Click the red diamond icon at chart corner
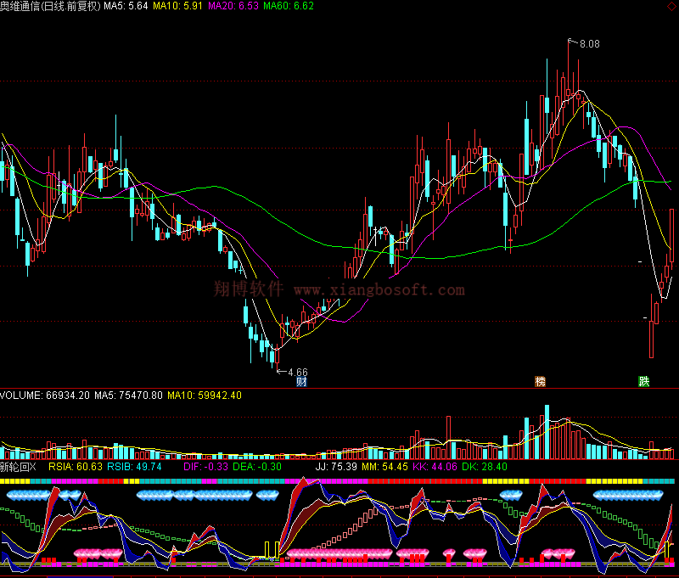This screenshot has height=578, width=679. 671,5
